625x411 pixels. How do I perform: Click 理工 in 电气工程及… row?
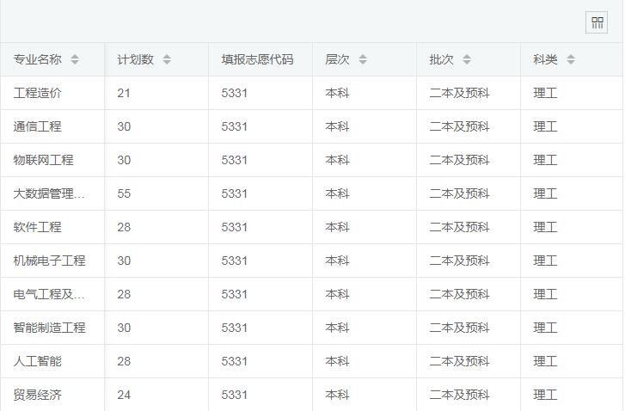(545, 294)
